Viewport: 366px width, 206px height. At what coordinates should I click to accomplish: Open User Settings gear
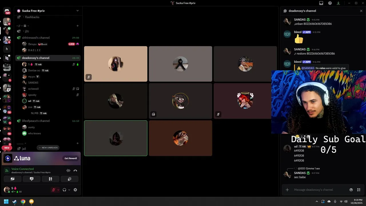(x=75, y=190)
